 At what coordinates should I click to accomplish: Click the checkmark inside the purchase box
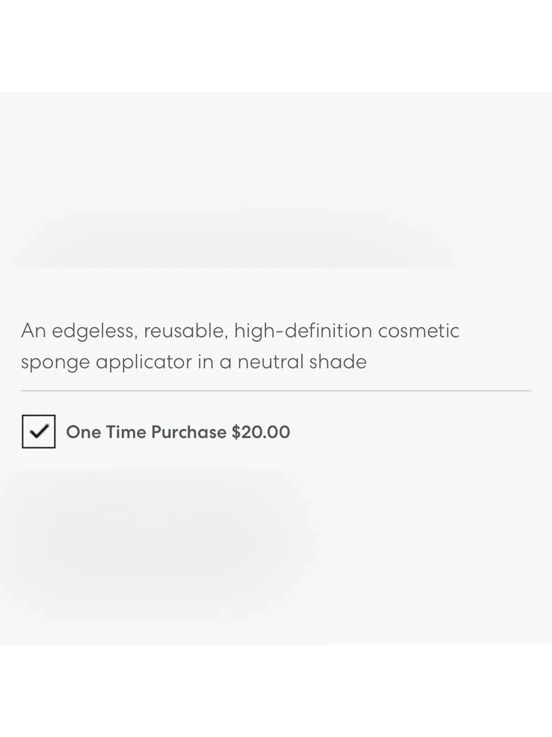click(x=39, y=431)
